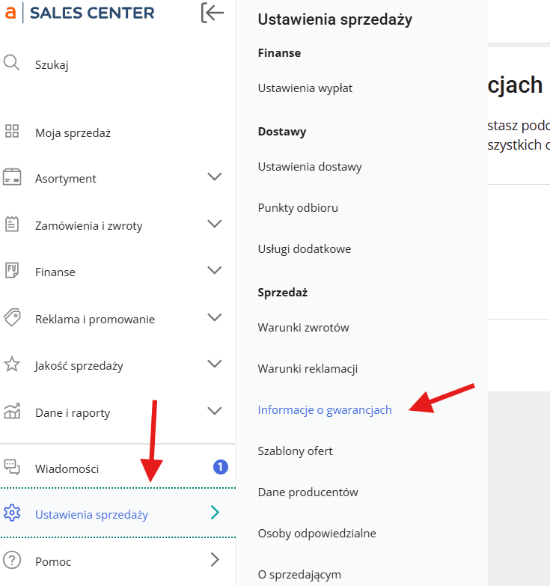Image resolution: width=550 pixels, height=586 pixels.
Task: Click the search magnifier icon
Action: (x=11, y=63)
